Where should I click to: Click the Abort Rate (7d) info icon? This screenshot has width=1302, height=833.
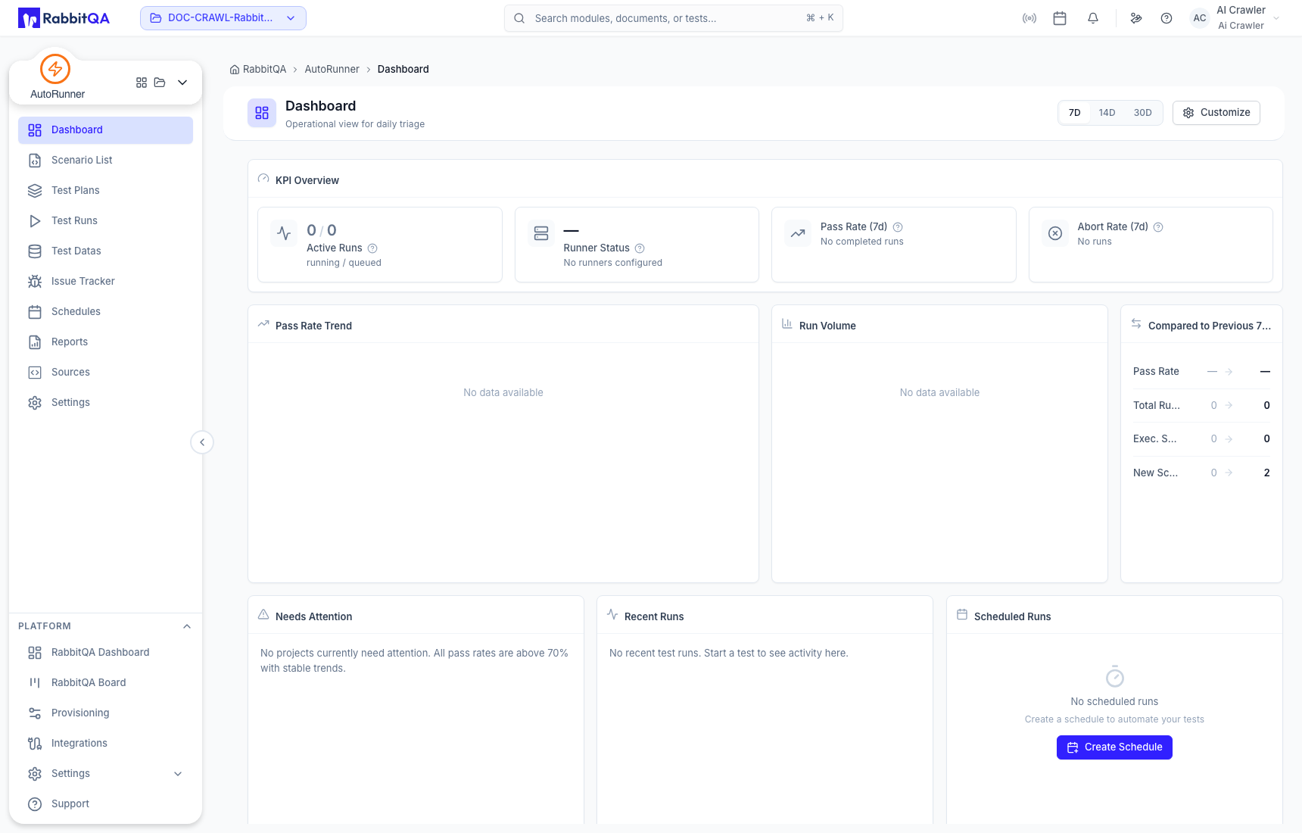(1158, 227)
